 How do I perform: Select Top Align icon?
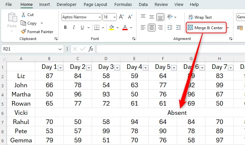(x=143, y=17)
